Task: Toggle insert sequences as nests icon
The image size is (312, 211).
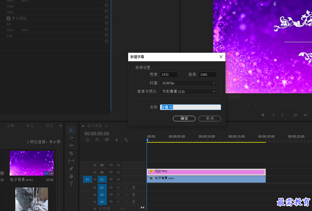Action: click(88, 140)
